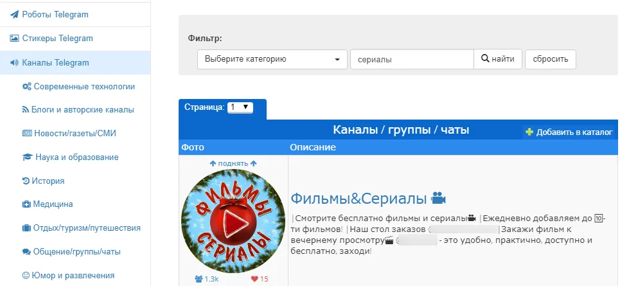Click the smiley icon beside Юмор и развлечения
The height and width of the screenshot is (286, 620).
pos(26,275)
